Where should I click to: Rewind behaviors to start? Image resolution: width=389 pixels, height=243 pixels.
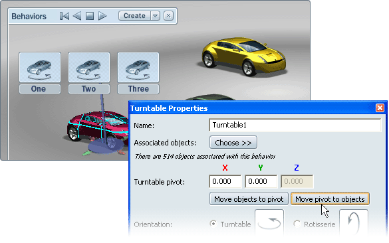tap(65, 16)
